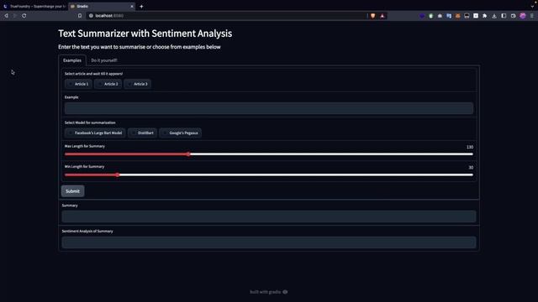Open Brave Rewards triangle icon
Image resolution: width=538 pixels, height=302 pixels.
(382, 16)
